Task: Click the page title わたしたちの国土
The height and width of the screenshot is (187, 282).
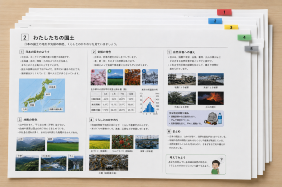Action: point(54,38)
